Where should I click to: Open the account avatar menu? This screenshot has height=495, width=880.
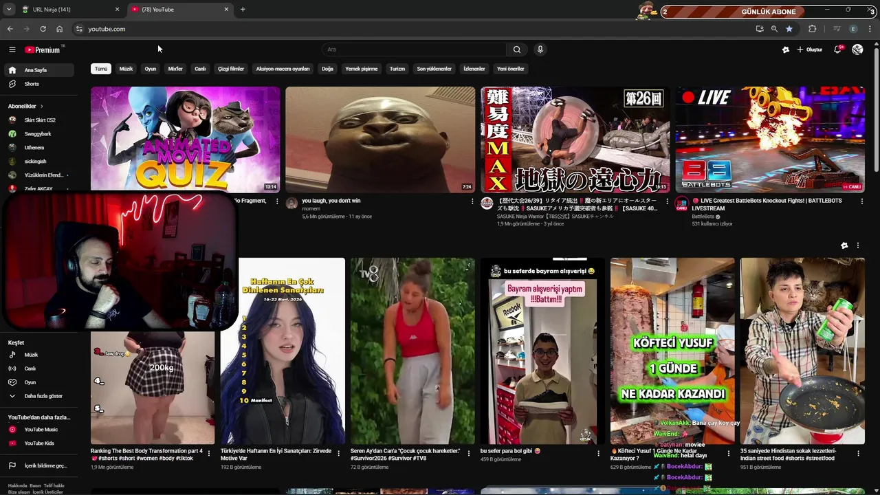pyautogui.click(x=857, y=49)
